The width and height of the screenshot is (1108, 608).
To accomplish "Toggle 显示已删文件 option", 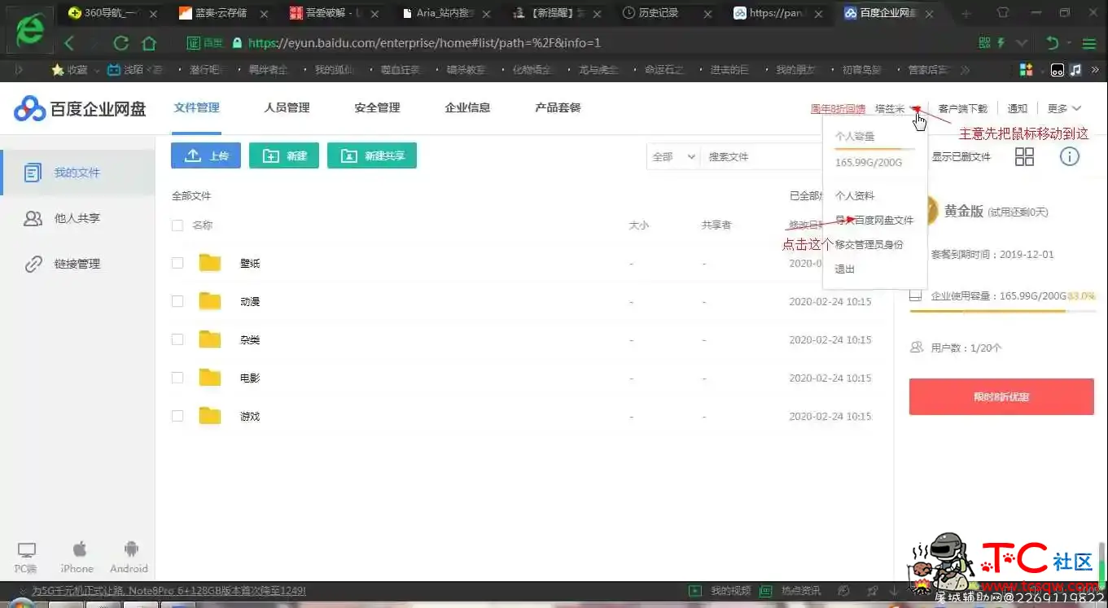I will [x=961, y=157].
